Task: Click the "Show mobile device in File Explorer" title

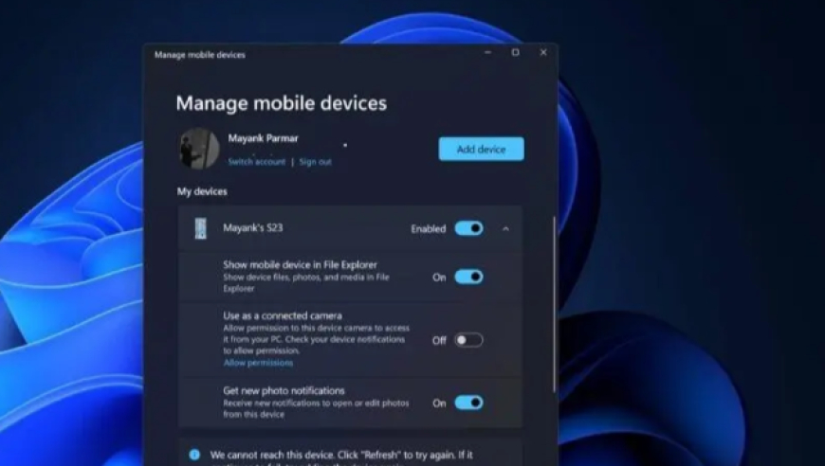Action: (x=300, y=265)
